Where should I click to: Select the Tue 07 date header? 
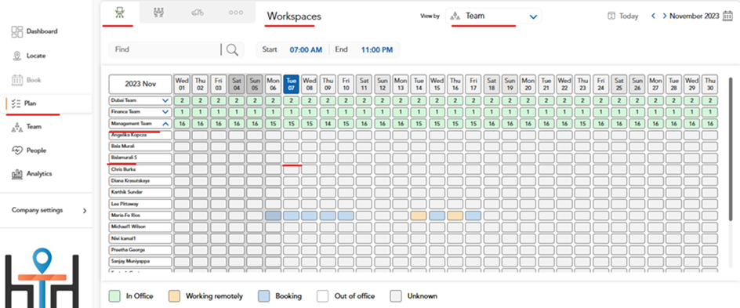click(x=291, y=84)
